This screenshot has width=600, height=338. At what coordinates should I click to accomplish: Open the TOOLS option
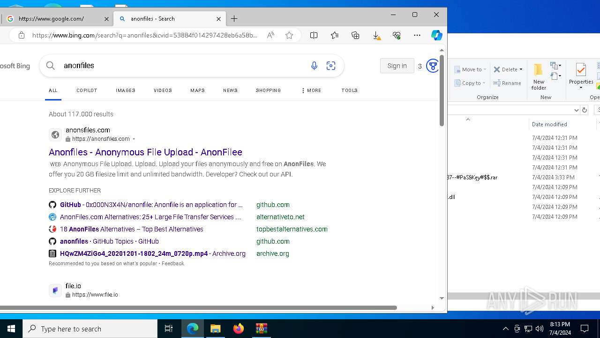349,90
